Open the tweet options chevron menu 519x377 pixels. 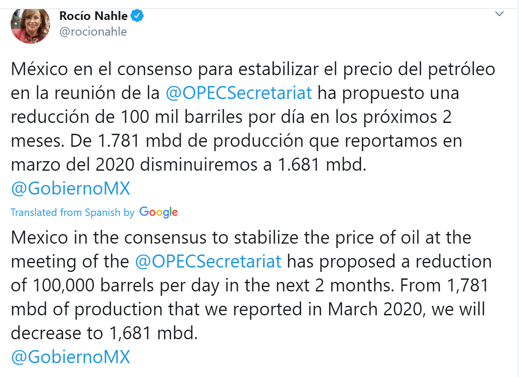coord(499,14)
